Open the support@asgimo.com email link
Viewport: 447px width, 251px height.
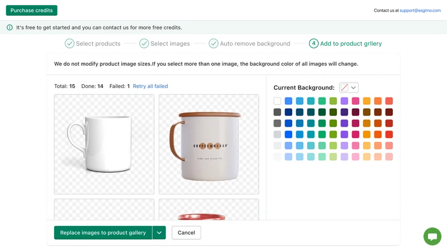click(420, 11)
